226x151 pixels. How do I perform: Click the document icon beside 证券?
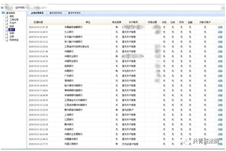click(7, 36)
